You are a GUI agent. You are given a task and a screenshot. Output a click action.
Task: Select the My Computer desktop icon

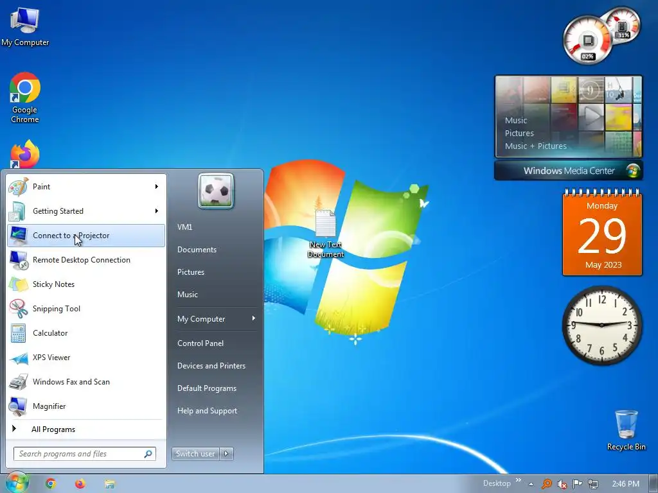click(25, 26)
